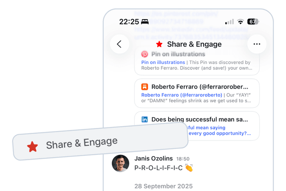Tap the P-R-O-L-I-F-I-C message text

point(159,168)
